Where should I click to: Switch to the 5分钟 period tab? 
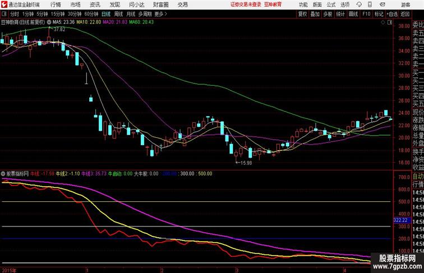click(x=42, y=14)
